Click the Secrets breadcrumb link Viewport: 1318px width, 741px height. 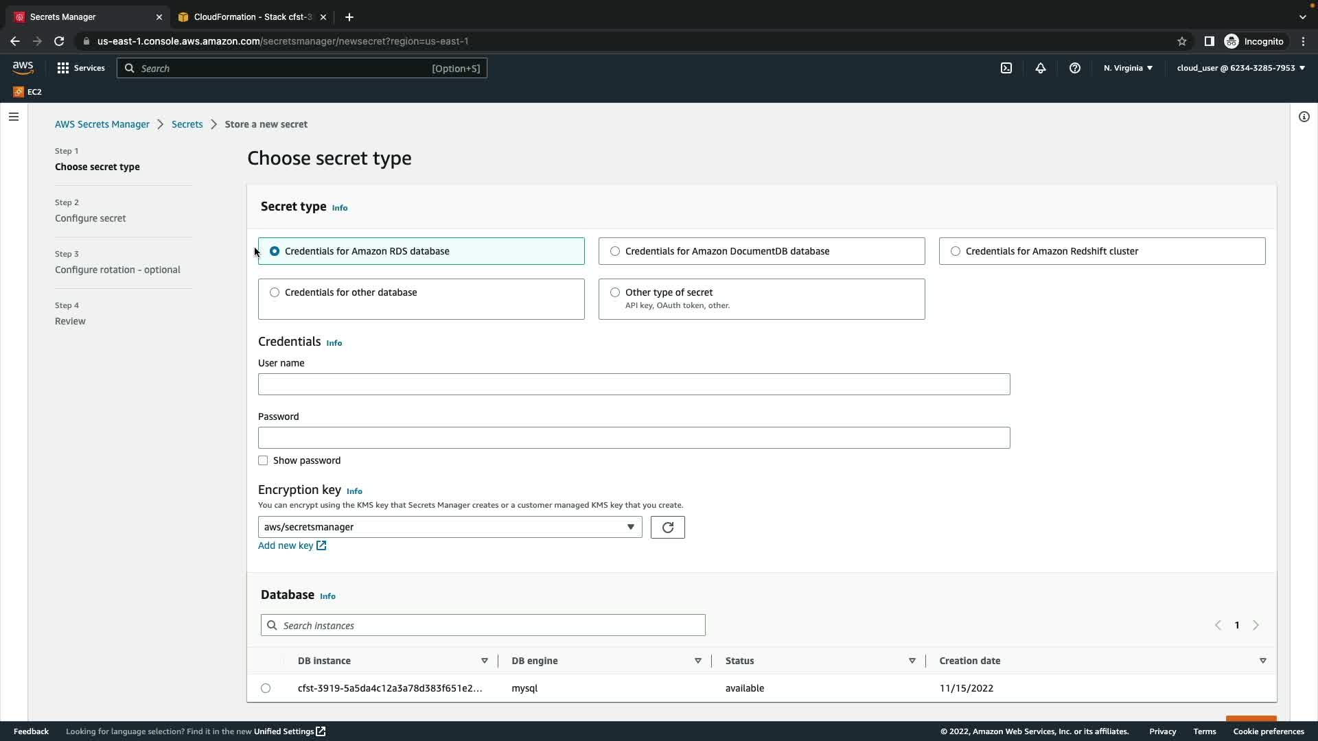pyautogui.click(x=187, y=124)
